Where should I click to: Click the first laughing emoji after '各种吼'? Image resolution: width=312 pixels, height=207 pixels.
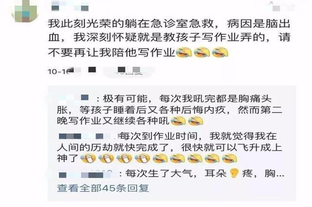coord(178,121)
